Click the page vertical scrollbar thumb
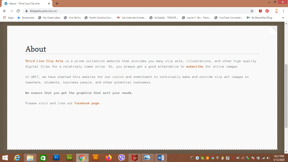The width and height of the screenshot is (288, 162). click(x=286, y=96)
